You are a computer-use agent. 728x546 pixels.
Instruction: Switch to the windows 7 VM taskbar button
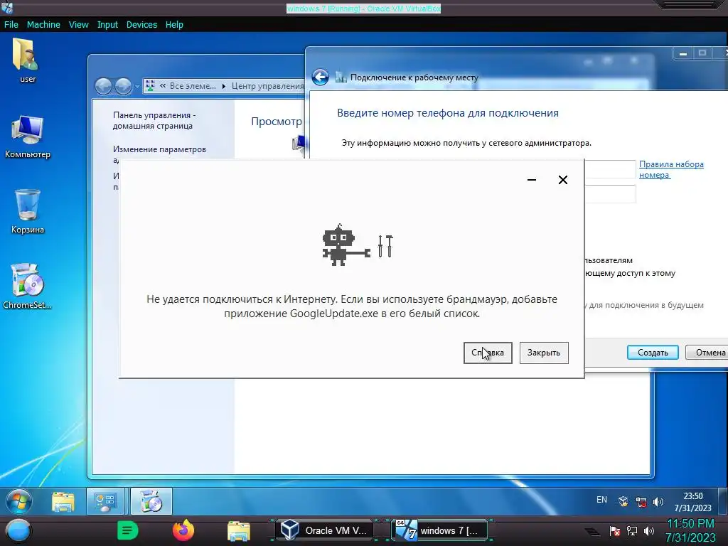click(440, 530)
